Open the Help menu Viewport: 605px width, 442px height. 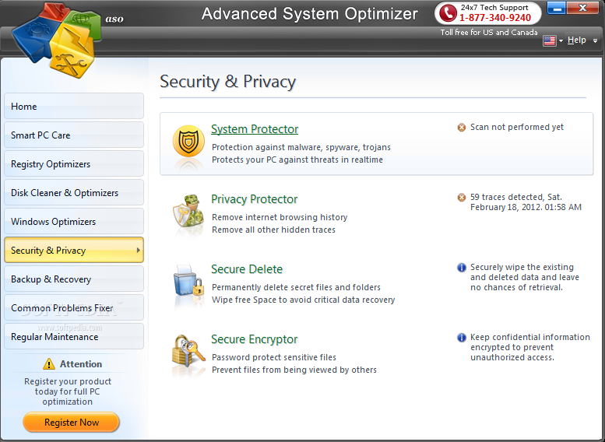coord(576,40)
